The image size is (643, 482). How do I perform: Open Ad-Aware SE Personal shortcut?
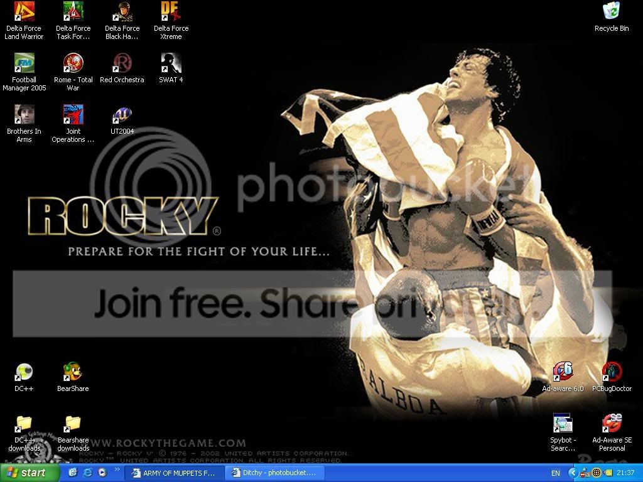click(612, 433)
